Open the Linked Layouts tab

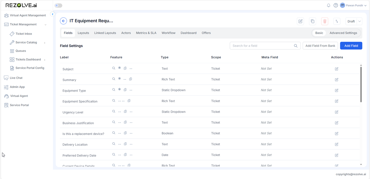click(105, 33)
